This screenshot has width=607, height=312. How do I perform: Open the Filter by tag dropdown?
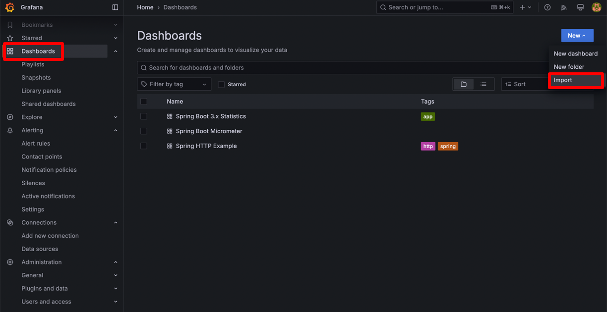[174, 84]
